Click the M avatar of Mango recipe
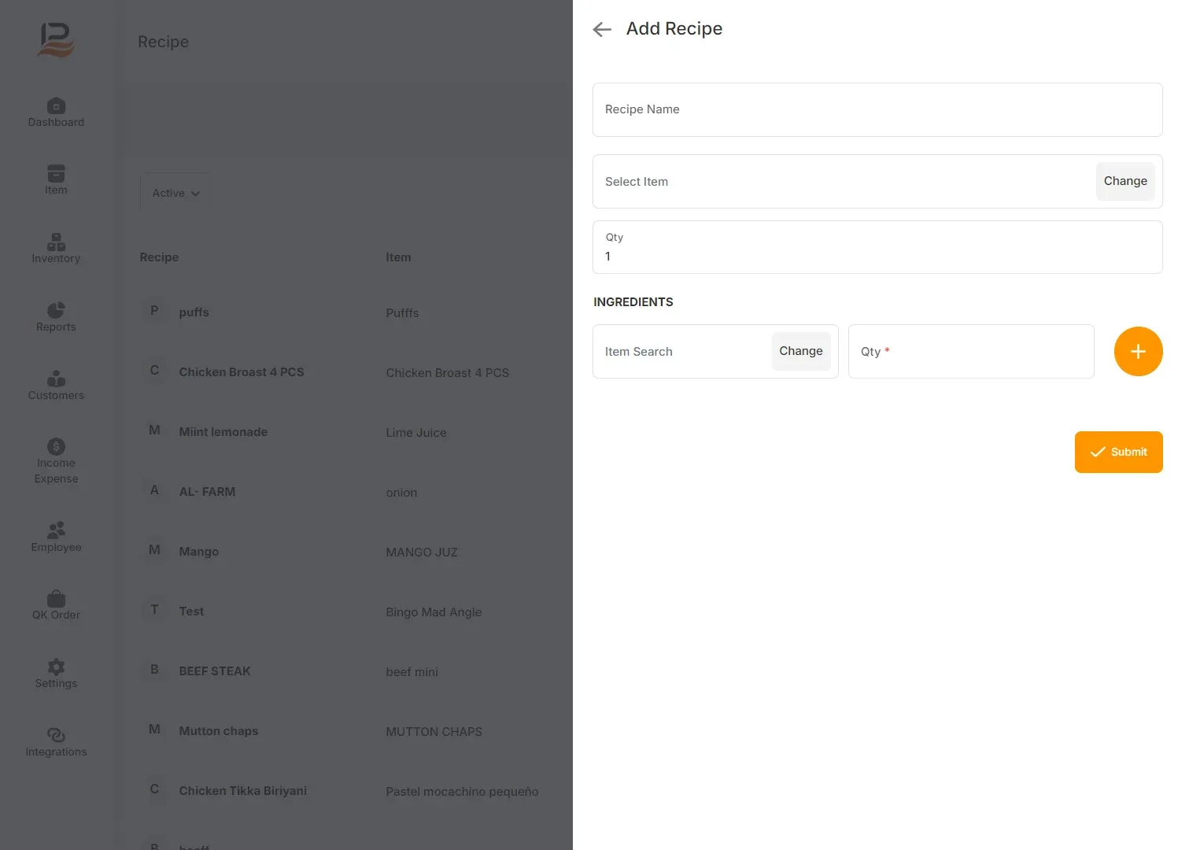The height and width of the screenshot is (850, 1178). 154,550
